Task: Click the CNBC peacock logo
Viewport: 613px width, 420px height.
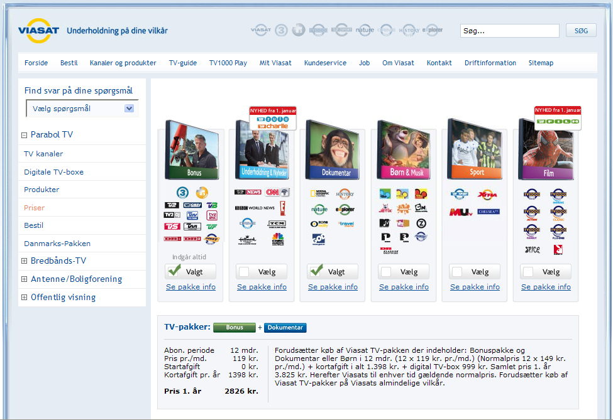Action: [278, 239]
